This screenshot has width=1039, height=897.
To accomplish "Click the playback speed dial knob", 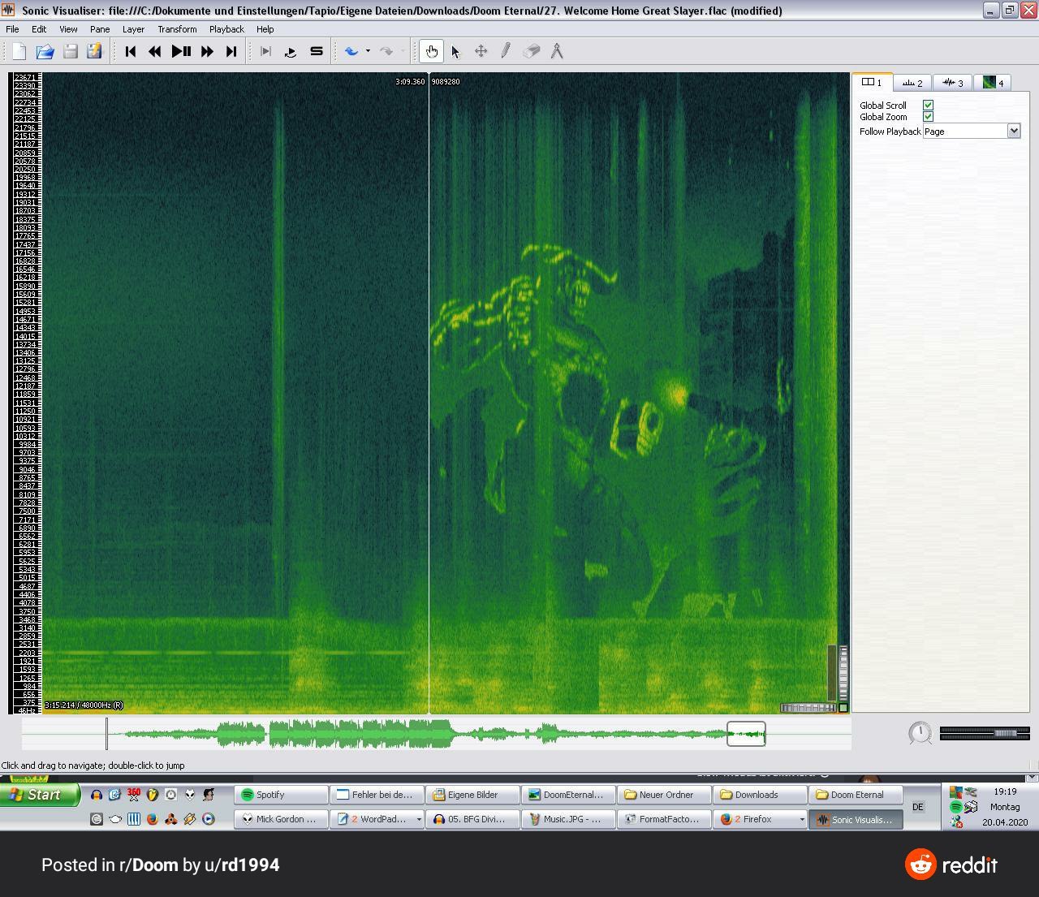I will pos(920,733).
